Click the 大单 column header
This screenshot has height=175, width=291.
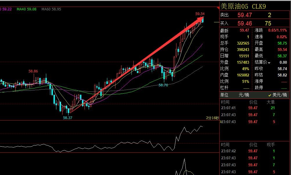(x=271, y=102)
